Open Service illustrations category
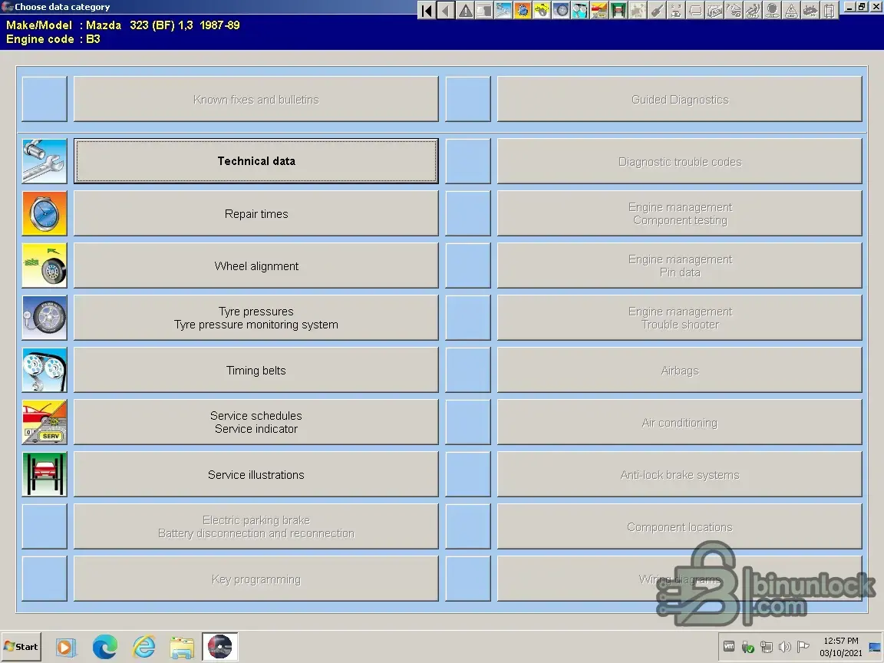This screenshot has width=884, height=663. 256,474
